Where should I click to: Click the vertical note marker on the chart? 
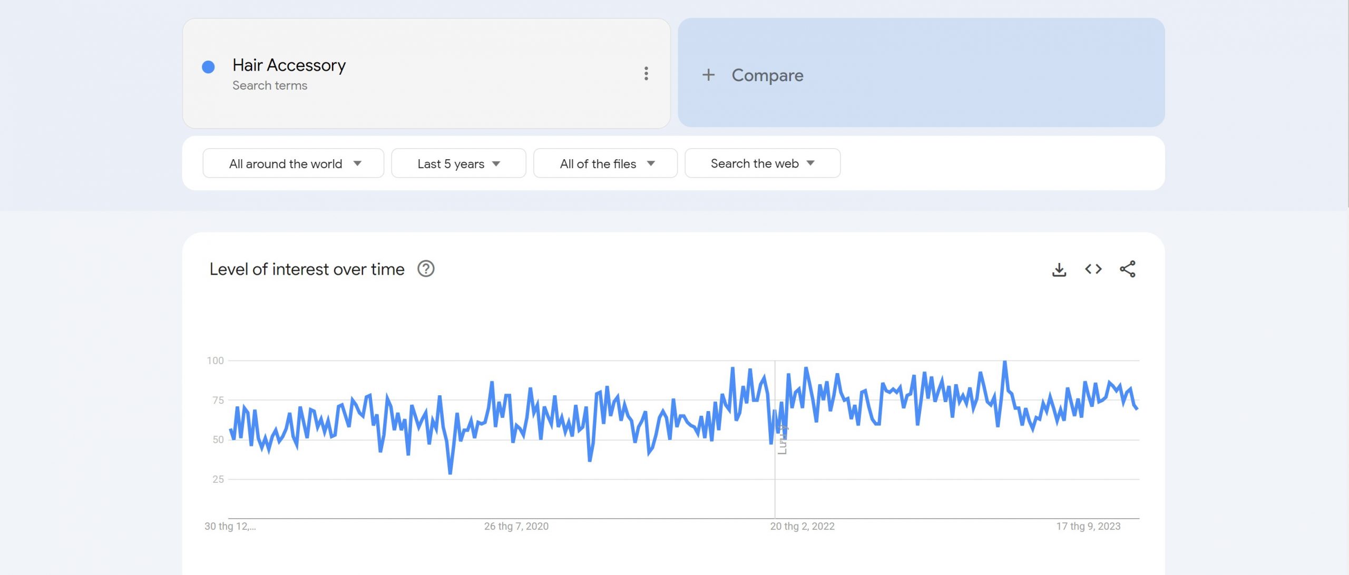pyautogui.click(x=783, y=439)
